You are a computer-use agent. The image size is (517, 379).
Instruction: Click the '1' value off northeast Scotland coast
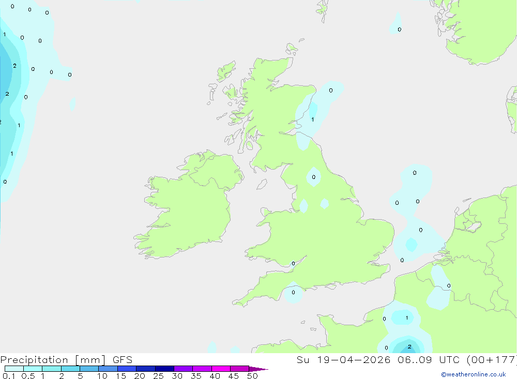coord(313,119)
